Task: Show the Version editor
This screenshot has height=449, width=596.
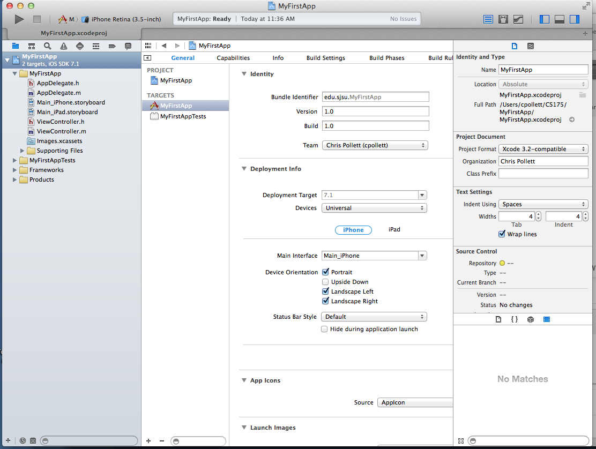Action: (x=518, y=19)
